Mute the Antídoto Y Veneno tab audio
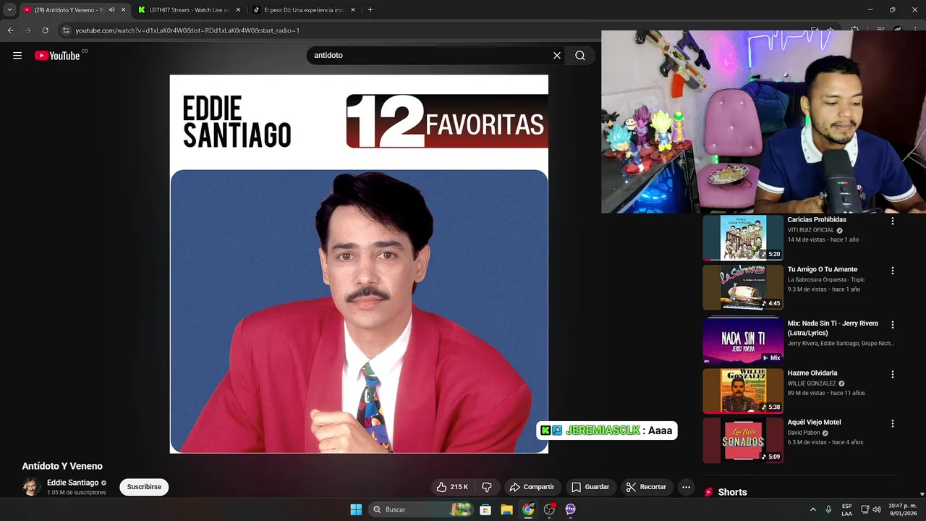The image size is (926, 521). pyautogui.click(x=111, y=10)
